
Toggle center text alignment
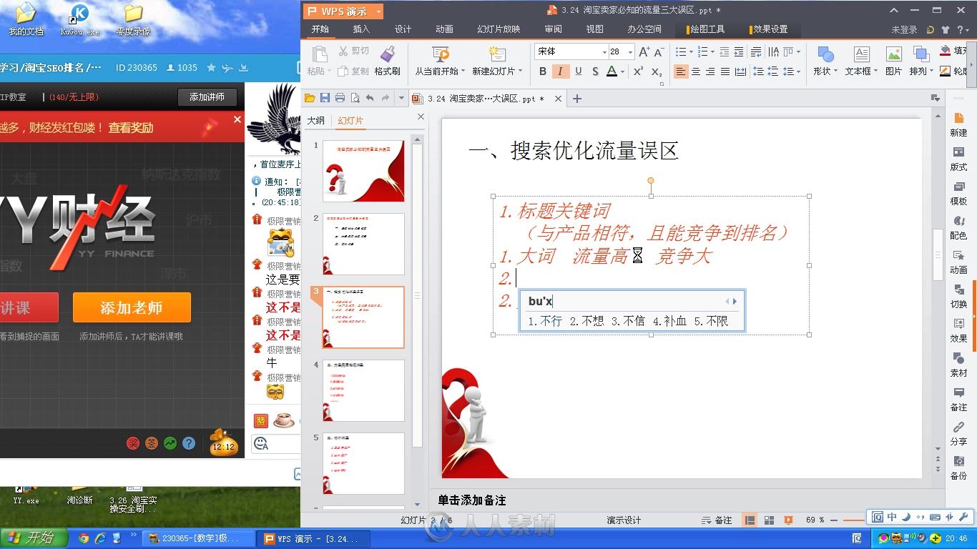pos(695,71)
